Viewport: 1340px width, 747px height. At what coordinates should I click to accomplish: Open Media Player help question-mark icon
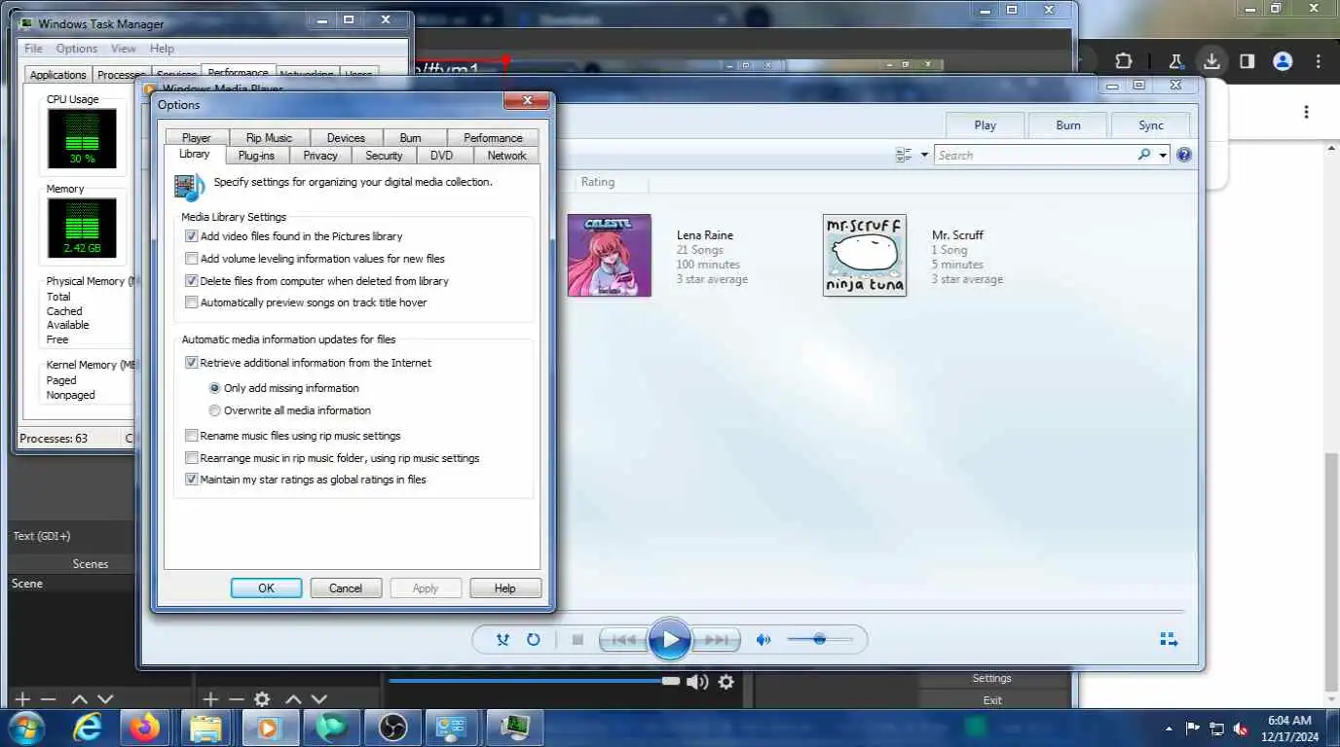point(1184,155)
